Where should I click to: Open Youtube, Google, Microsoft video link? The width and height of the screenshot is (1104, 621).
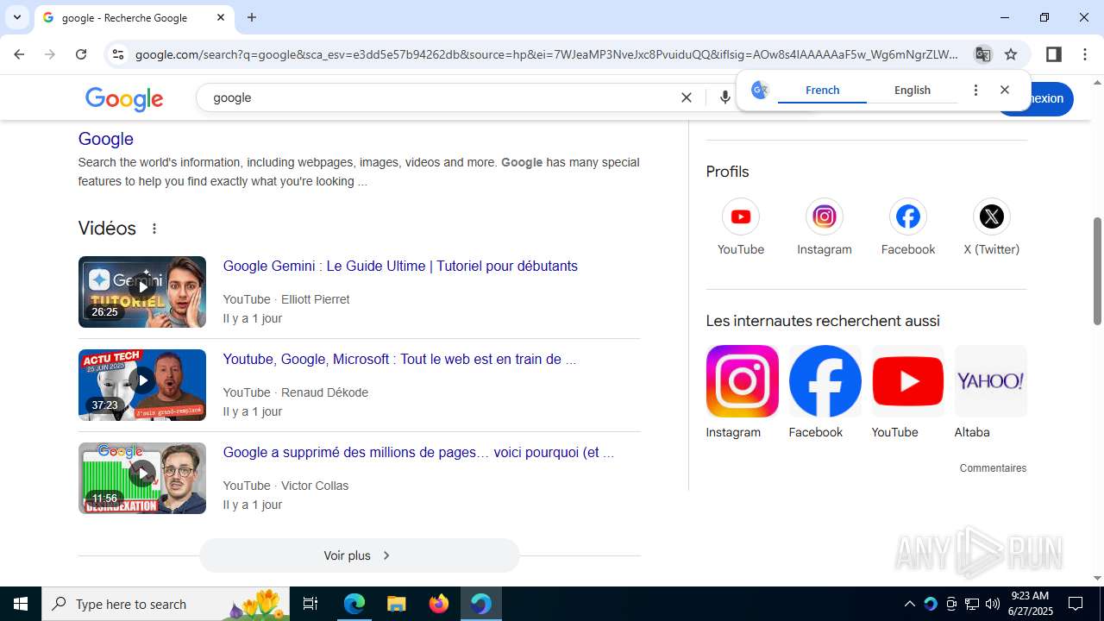tap(399, 359)
